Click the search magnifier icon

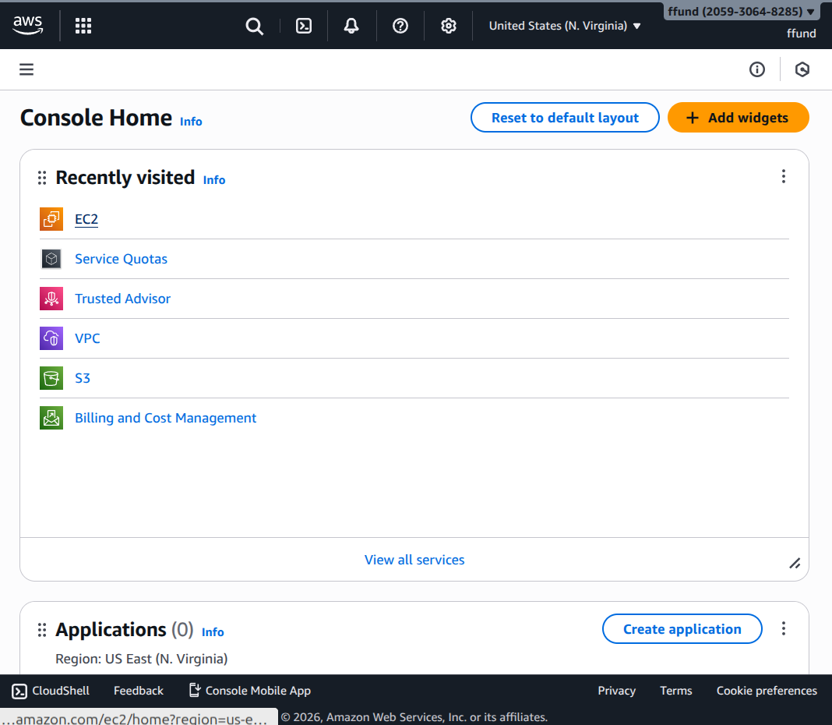(x=254, y=26)
